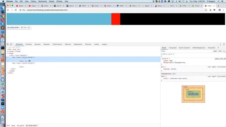The image size is (226, 127).
Task: Open the History menu
Action: [33, 1]
